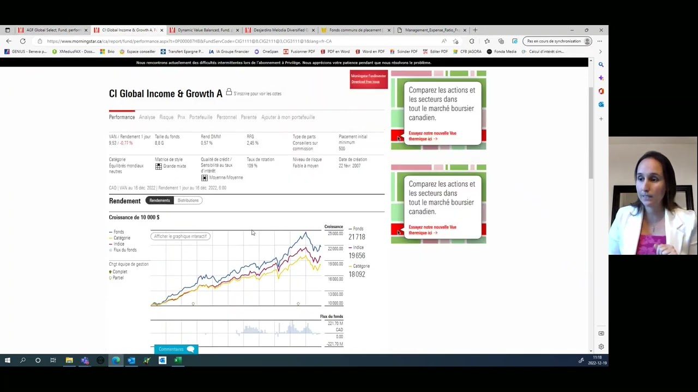The height and width of the screenshot is (392, 698).
Task: Open Excel from the taskbar
Action: [x=178, y=360]
